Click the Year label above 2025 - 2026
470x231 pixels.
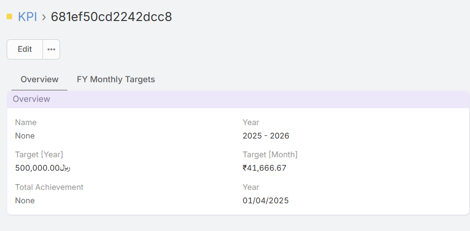click(251, 122)
